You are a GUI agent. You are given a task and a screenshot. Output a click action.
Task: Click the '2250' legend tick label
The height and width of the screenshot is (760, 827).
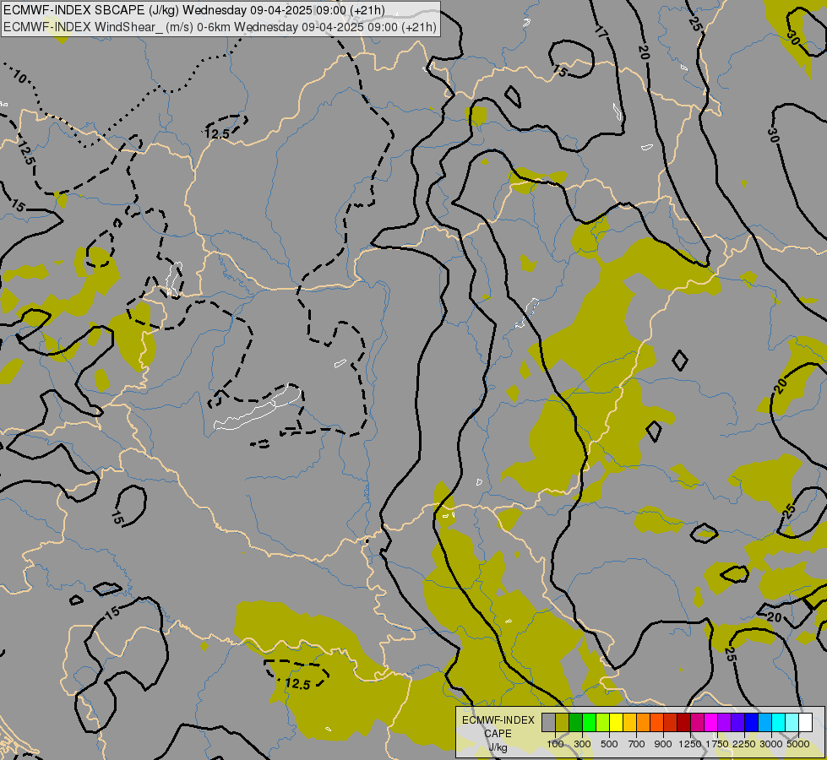click(744, 744)
